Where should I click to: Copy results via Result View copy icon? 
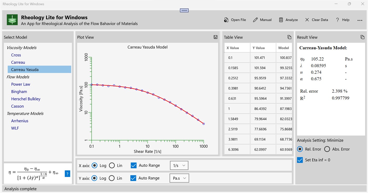[363, 37]
